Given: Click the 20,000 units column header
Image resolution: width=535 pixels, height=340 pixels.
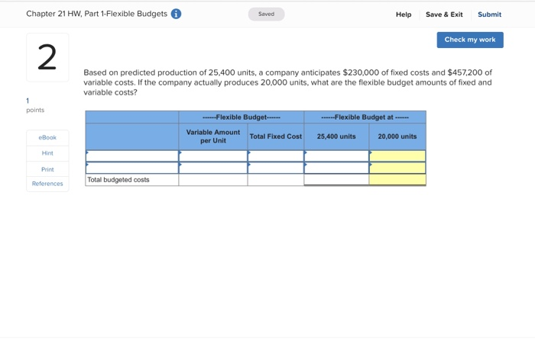Looking at the screenshot, I should pyautogui.click(x=397, y=136).
